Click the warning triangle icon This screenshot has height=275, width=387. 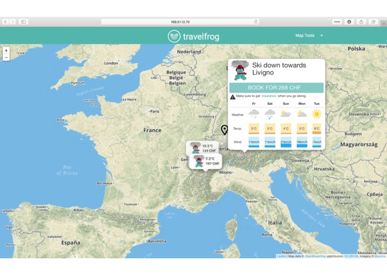(233, 97)
